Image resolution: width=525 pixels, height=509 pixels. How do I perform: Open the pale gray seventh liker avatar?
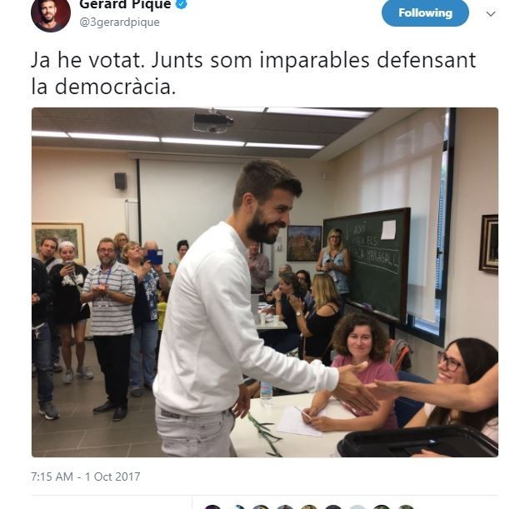click(357, 507)
